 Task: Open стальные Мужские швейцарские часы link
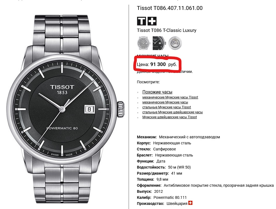(x=173, y=112)
